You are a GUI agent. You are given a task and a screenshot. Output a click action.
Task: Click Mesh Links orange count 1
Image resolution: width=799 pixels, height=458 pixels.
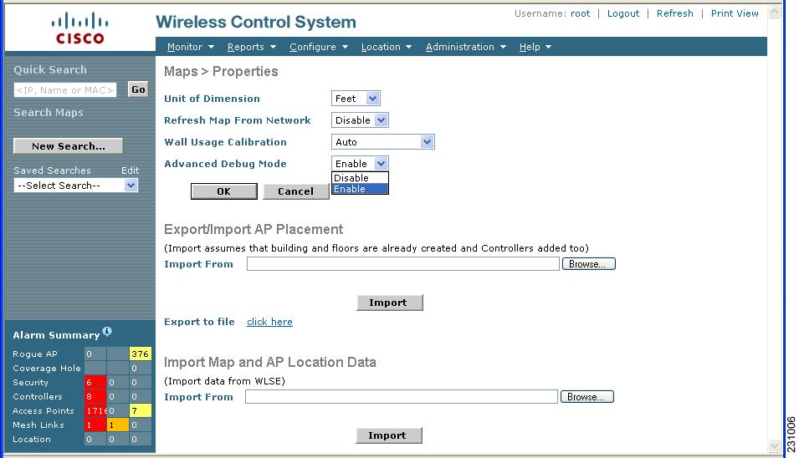118,425
